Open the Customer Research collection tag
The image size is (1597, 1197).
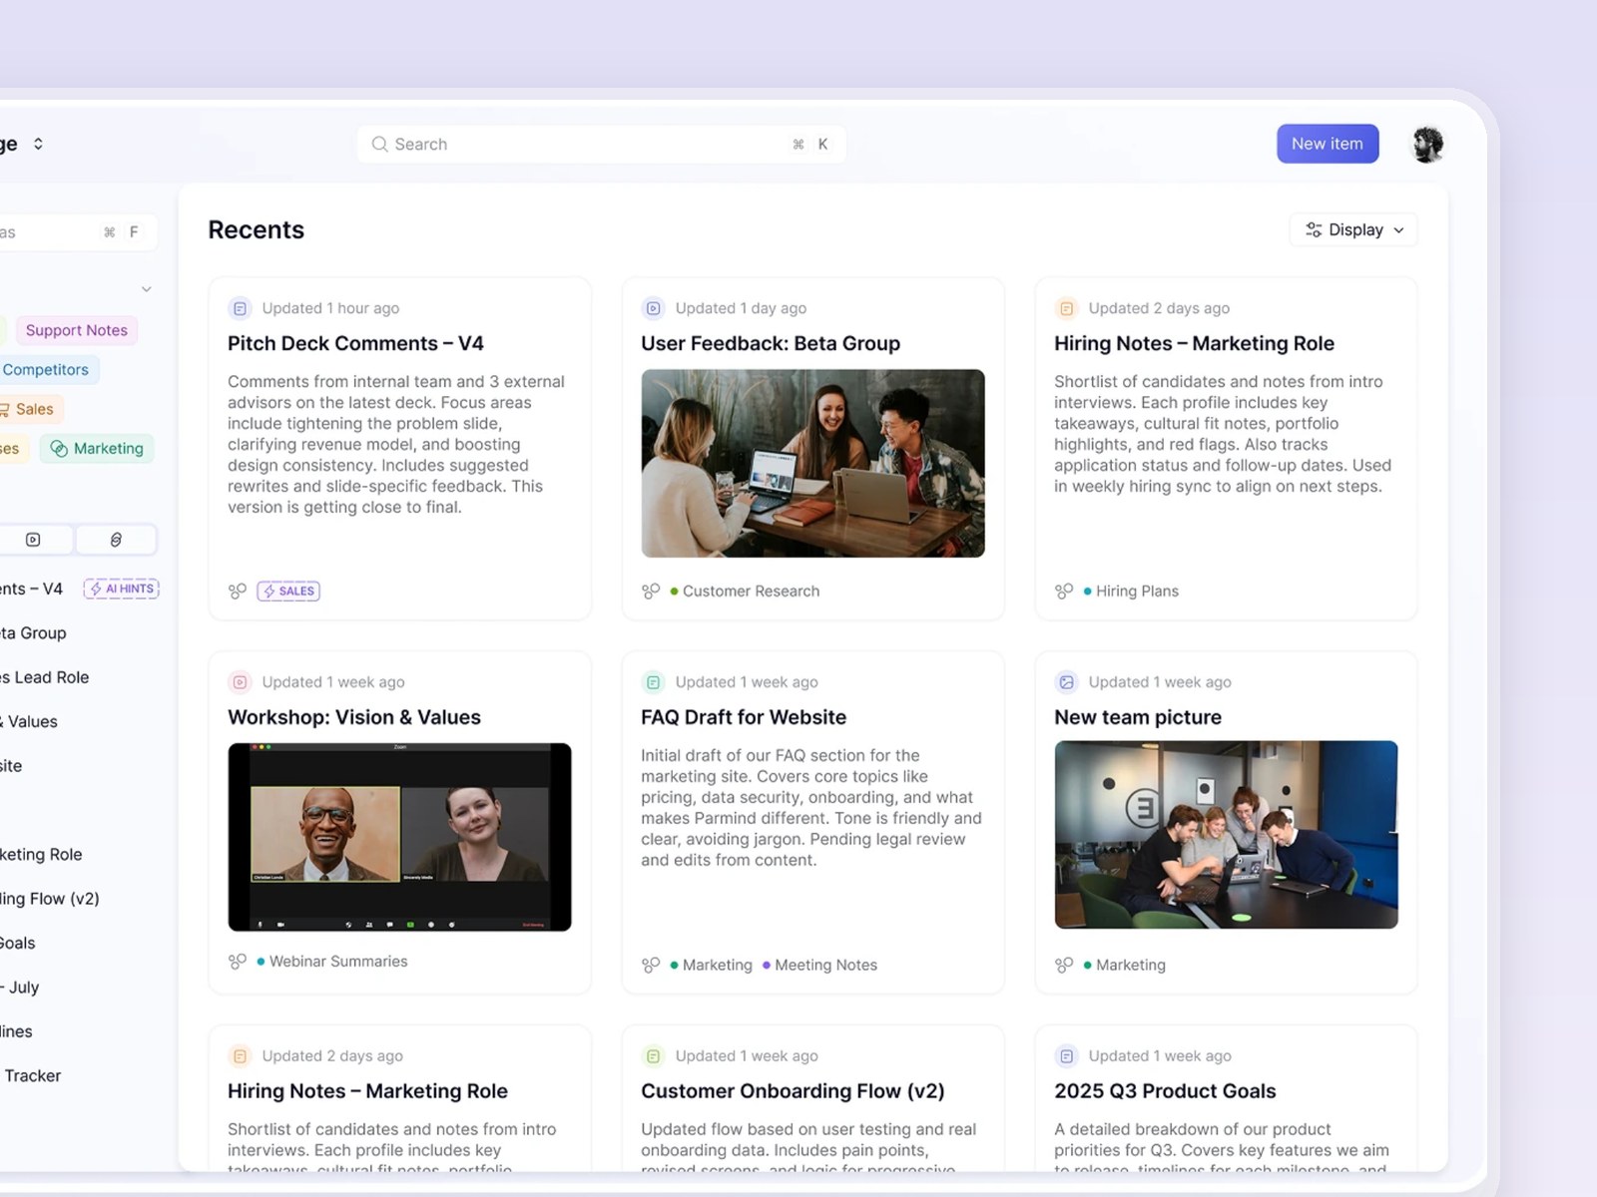coord(745,592)
